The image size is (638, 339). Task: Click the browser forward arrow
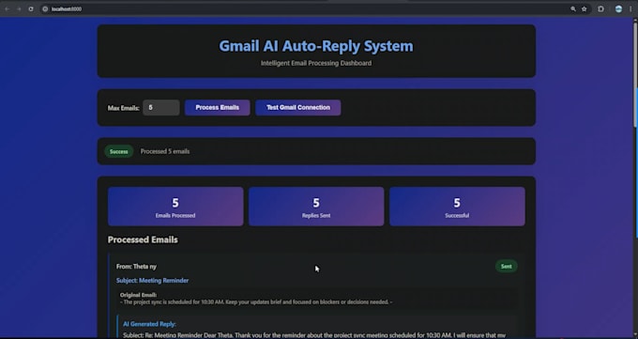coord(19,9)
